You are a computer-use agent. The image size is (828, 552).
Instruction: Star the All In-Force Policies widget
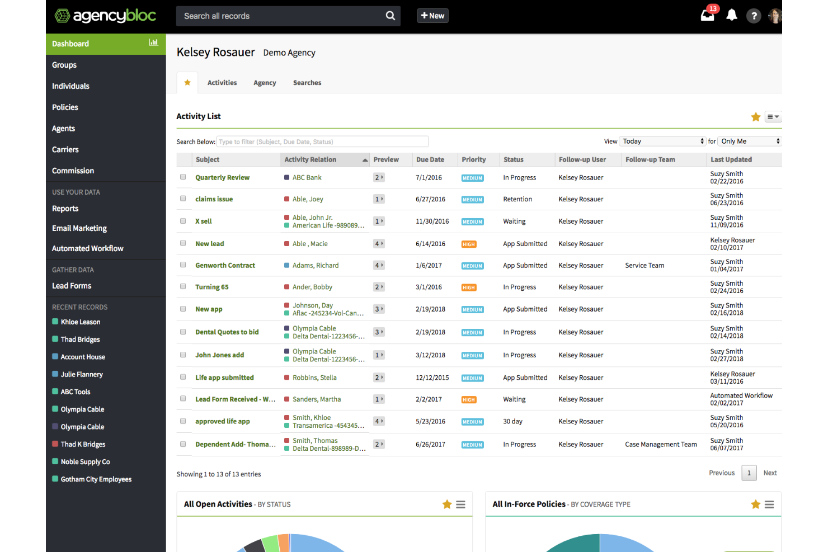tap(756, 504)
